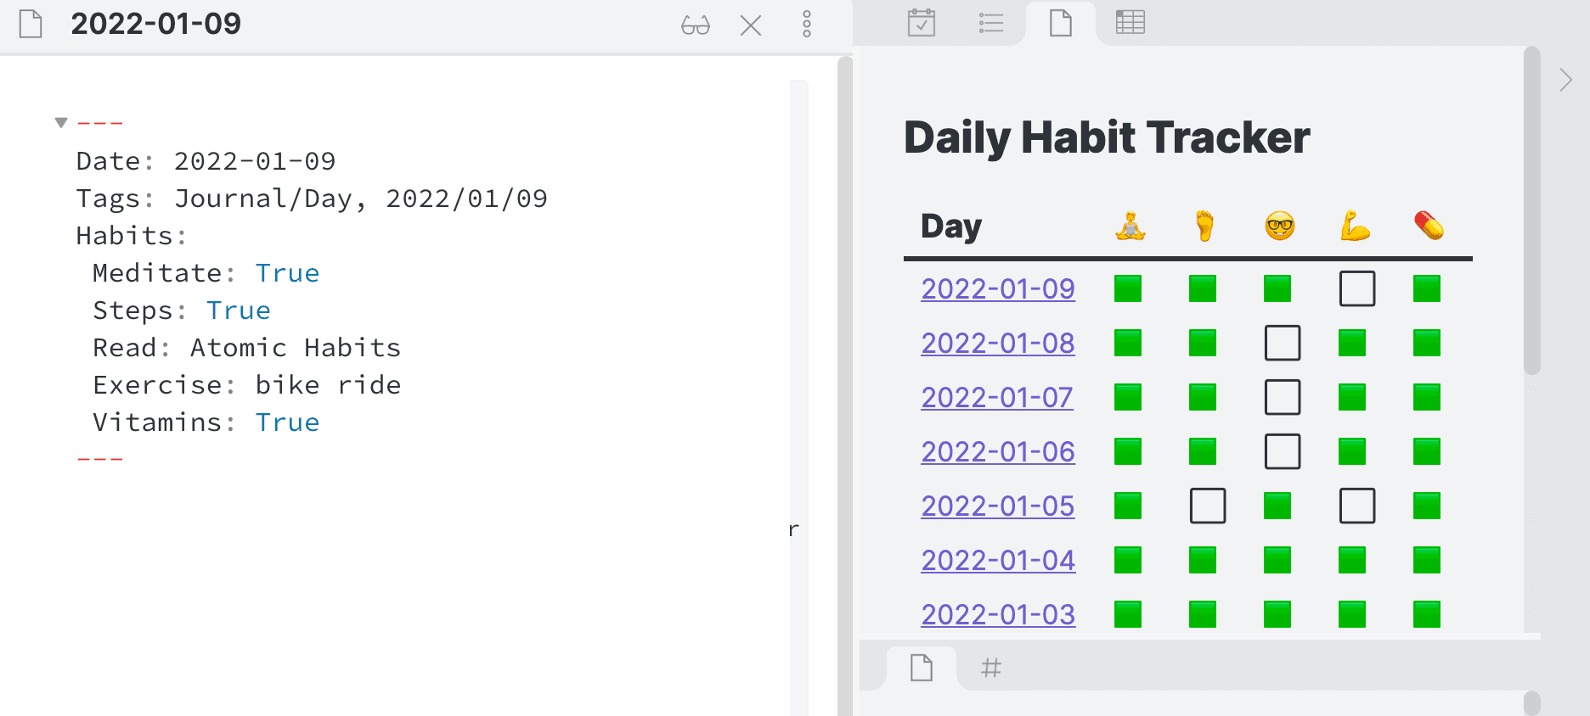
Task: Click the True value next to Meditate
Action: [x=288, y=272]
